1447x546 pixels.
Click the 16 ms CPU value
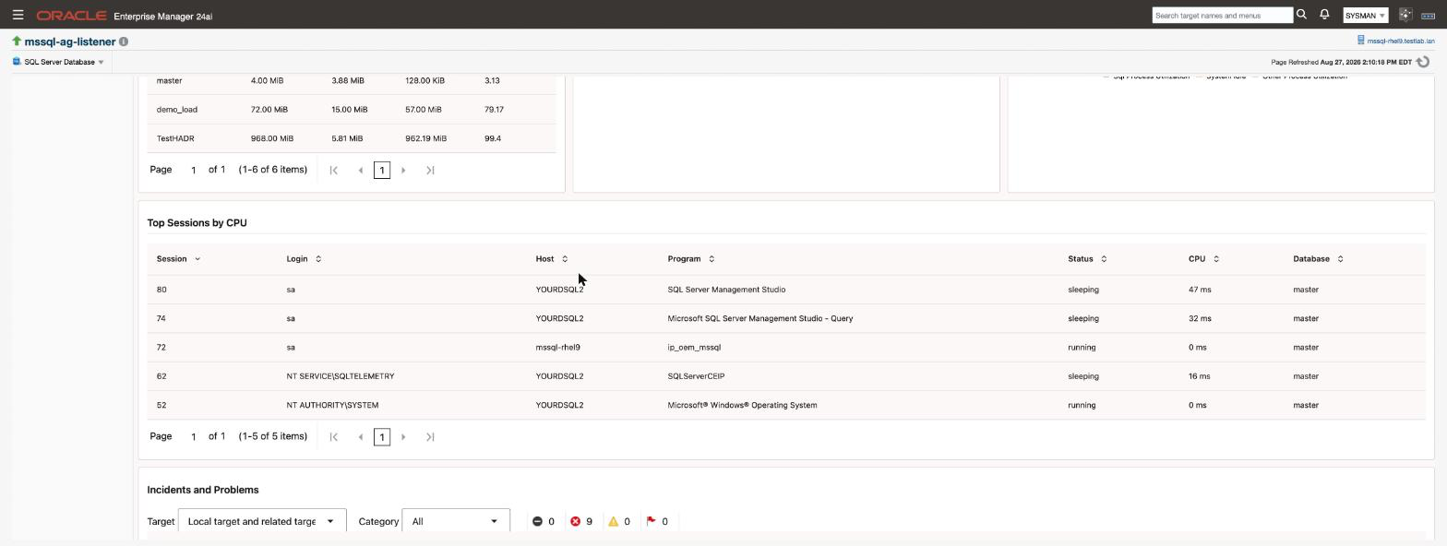[1200, 376]
